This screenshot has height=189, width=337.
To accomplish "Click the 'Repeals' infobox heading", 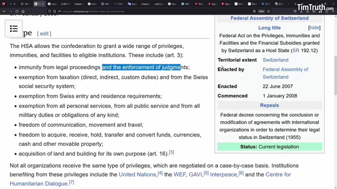I will click(269, 105).
